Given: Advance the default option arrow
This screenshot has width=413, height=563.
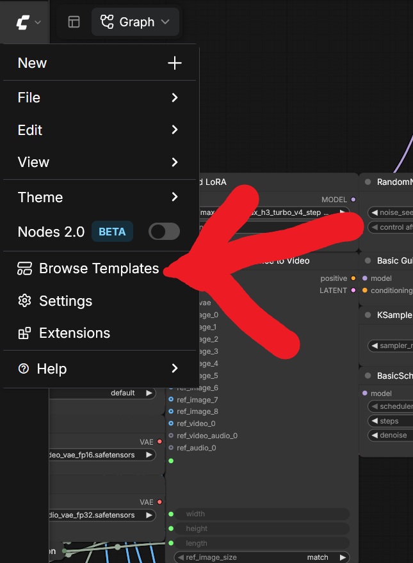Looking at the screenshot, I should tap(149, 393).
